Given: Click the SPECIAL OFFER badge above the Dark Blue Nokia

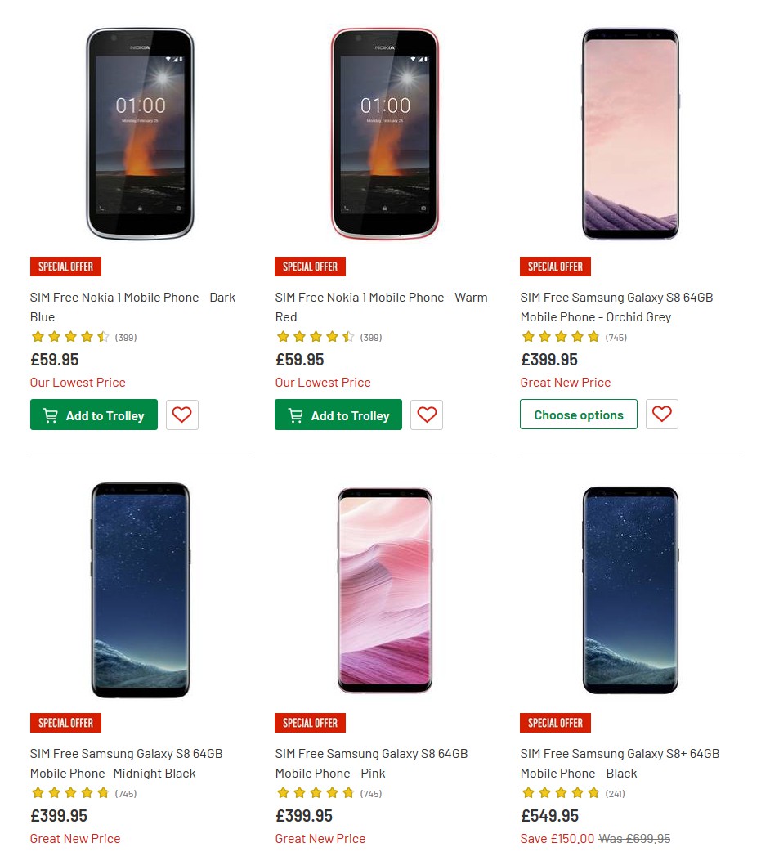Looking at the screenshot, I should tap(65, 267).
